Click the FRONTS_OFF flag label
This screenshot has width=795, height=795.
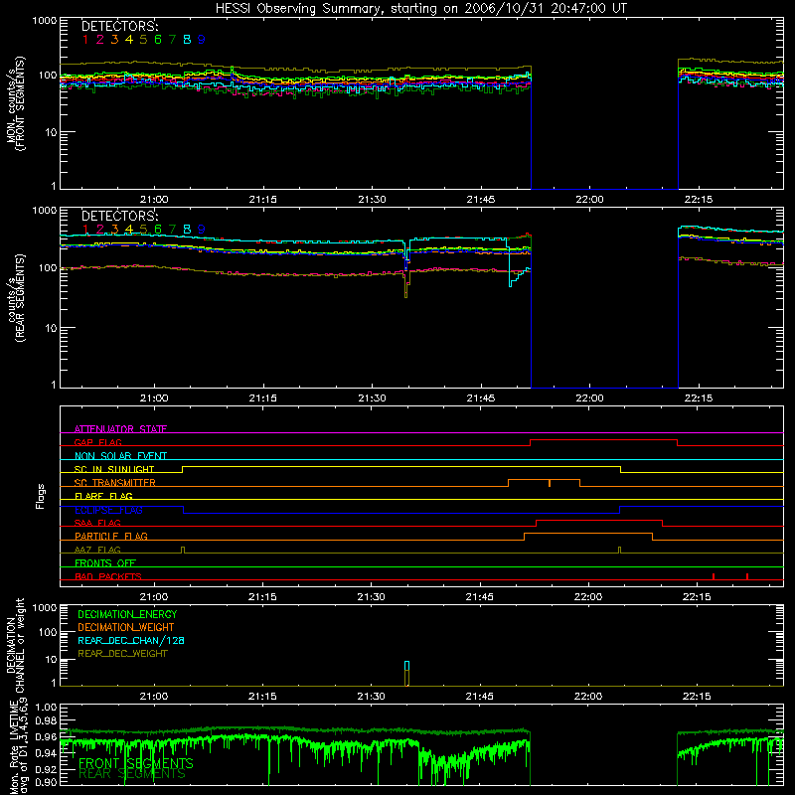[105, 562]
